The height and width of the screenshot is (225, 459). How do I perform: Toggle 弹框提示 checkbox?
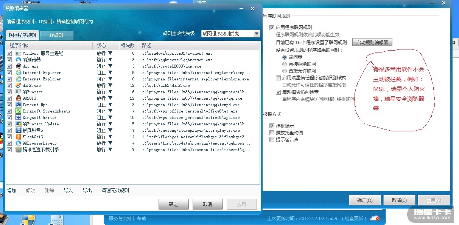tap(272, 126)
